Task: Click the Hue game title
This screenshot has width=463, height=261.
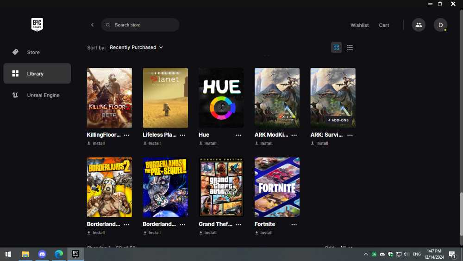Action: pyautogui.click(x=204, y=134)
